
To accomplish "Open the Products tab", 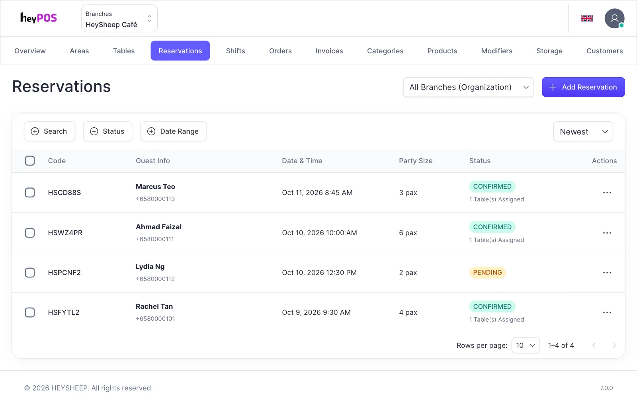I will [442, 51].
